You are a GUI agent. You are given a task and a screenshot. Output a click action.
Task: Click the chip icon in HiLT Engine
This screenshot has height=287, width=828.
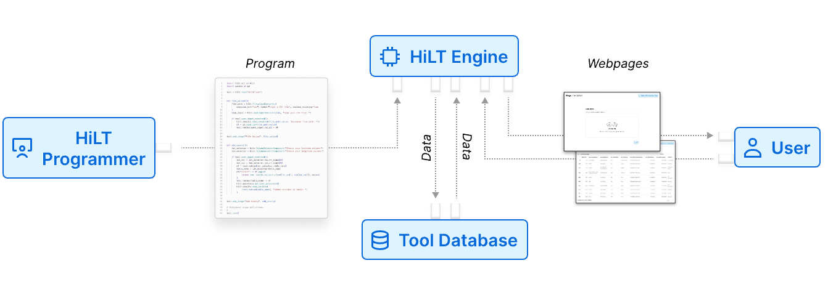[x=390, y=57]
